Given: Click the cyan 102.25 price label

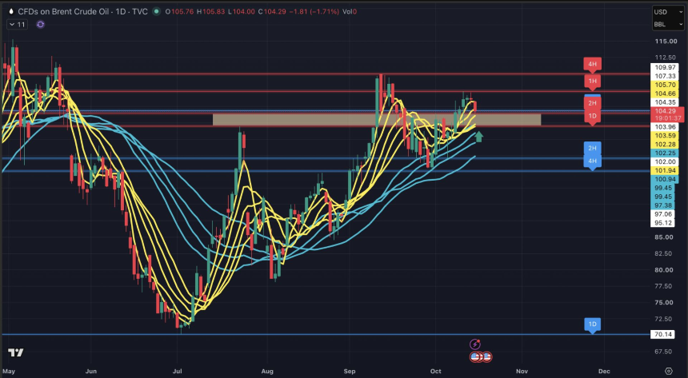Looking at the screenshot, I should coord(665,153).
